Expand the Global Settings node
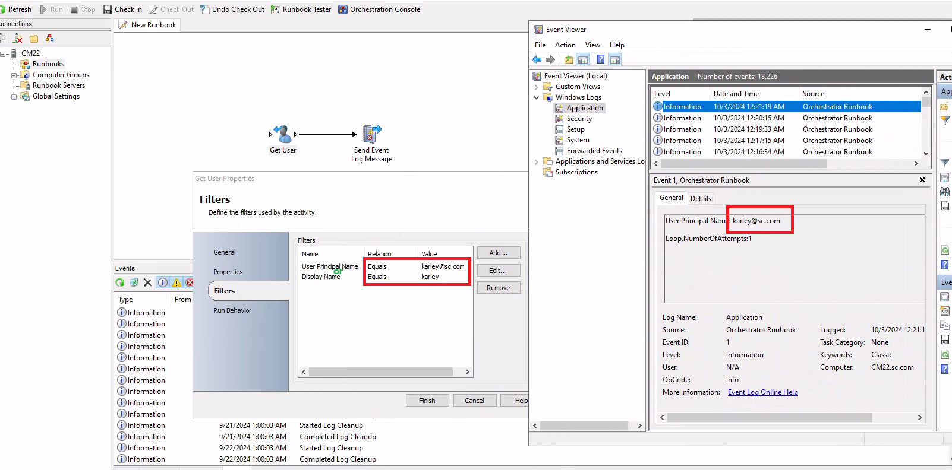This screenshot has height=470, width=952. coord(14,97)
